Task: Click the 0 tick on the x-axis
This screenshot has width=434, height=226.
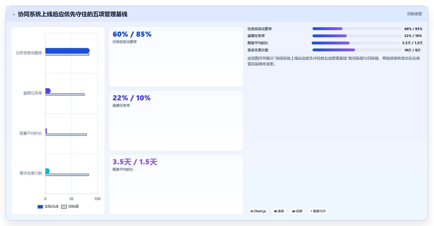Action: pyautogui.click(x=45, y=199)
